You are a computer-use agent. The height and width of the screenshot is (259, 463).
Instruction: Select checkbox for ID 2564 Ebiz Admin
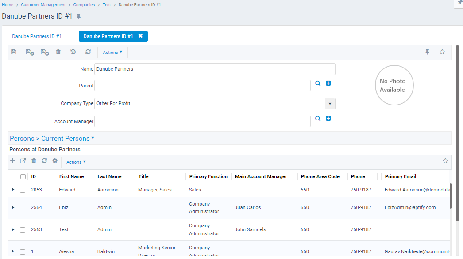pyautogui.click(x=23, y=208)
